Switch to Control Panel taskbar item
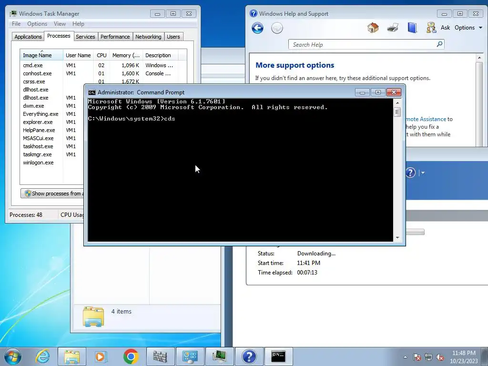Image resolution: width=488 pixels, height=366 pixels. [190, 356]
